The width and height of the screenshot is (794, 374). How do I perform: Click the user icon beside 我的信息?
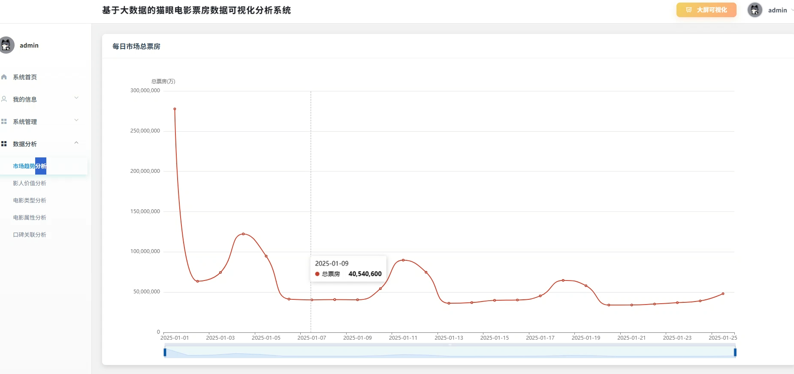(x=4, y=99)
